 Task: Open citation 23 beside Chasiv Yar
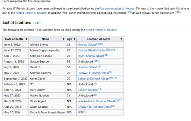click(113, 106)
